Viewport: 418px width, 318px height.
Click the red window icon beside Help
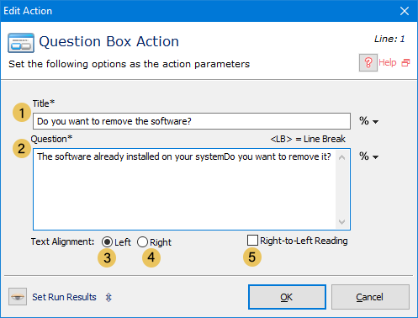click(405, 62)
